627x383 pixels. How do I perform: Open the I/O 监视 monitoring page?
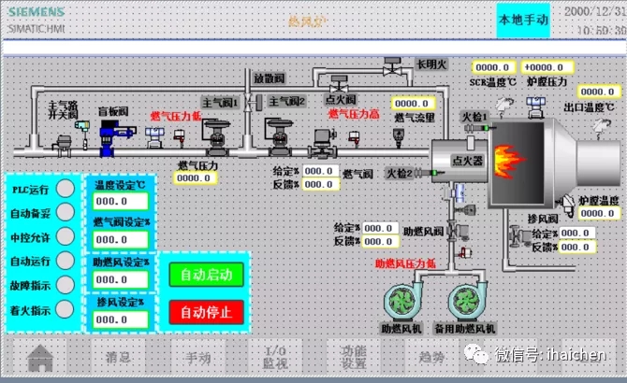275,357
